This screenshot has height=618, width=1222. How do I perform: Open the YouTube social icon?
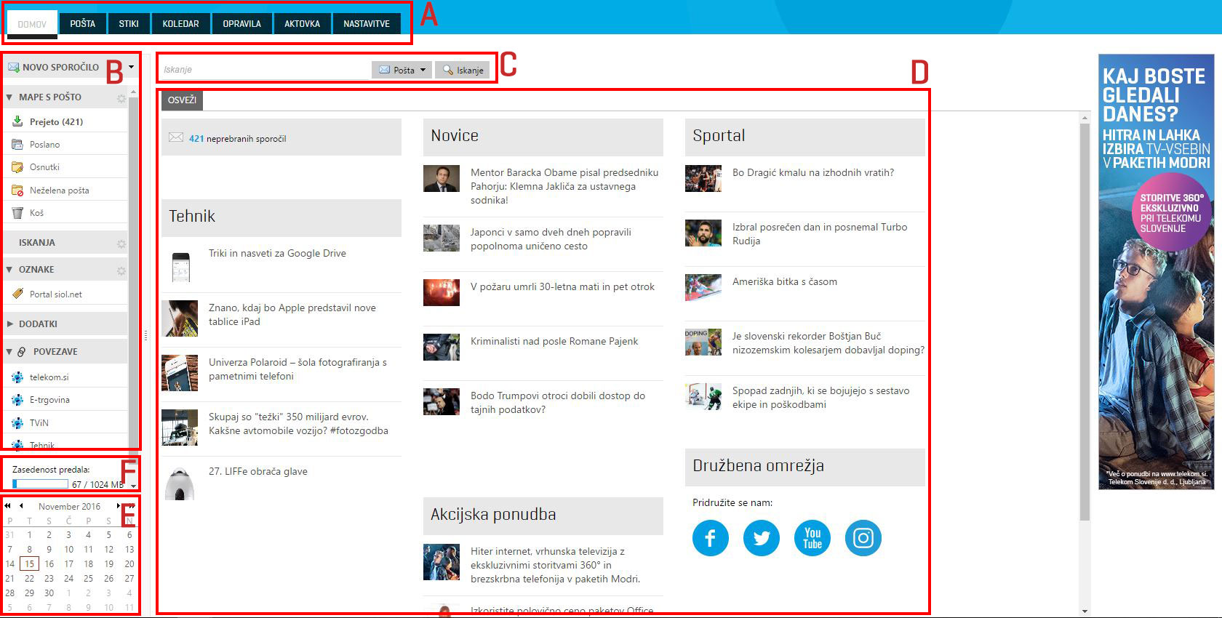812,538
